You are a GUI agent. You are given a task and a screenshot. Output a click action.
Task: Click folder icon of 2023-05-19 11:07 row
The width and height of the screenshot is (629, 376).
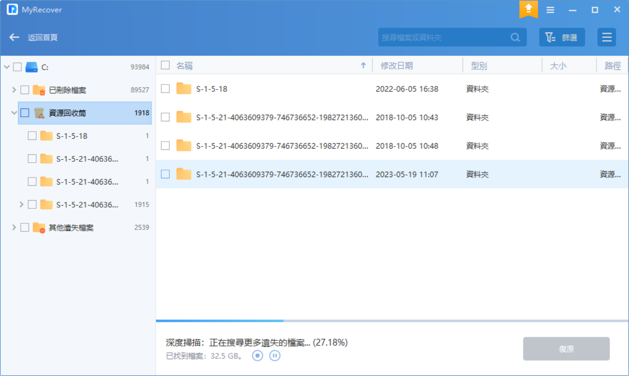[184, 174]
